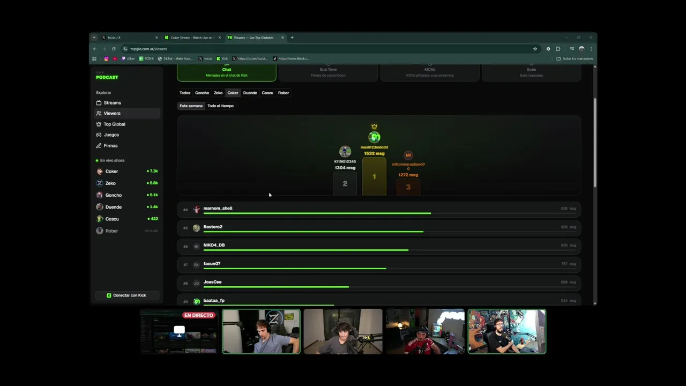
Task: Click site info icon in address bar
Action: tap(125, 49)
